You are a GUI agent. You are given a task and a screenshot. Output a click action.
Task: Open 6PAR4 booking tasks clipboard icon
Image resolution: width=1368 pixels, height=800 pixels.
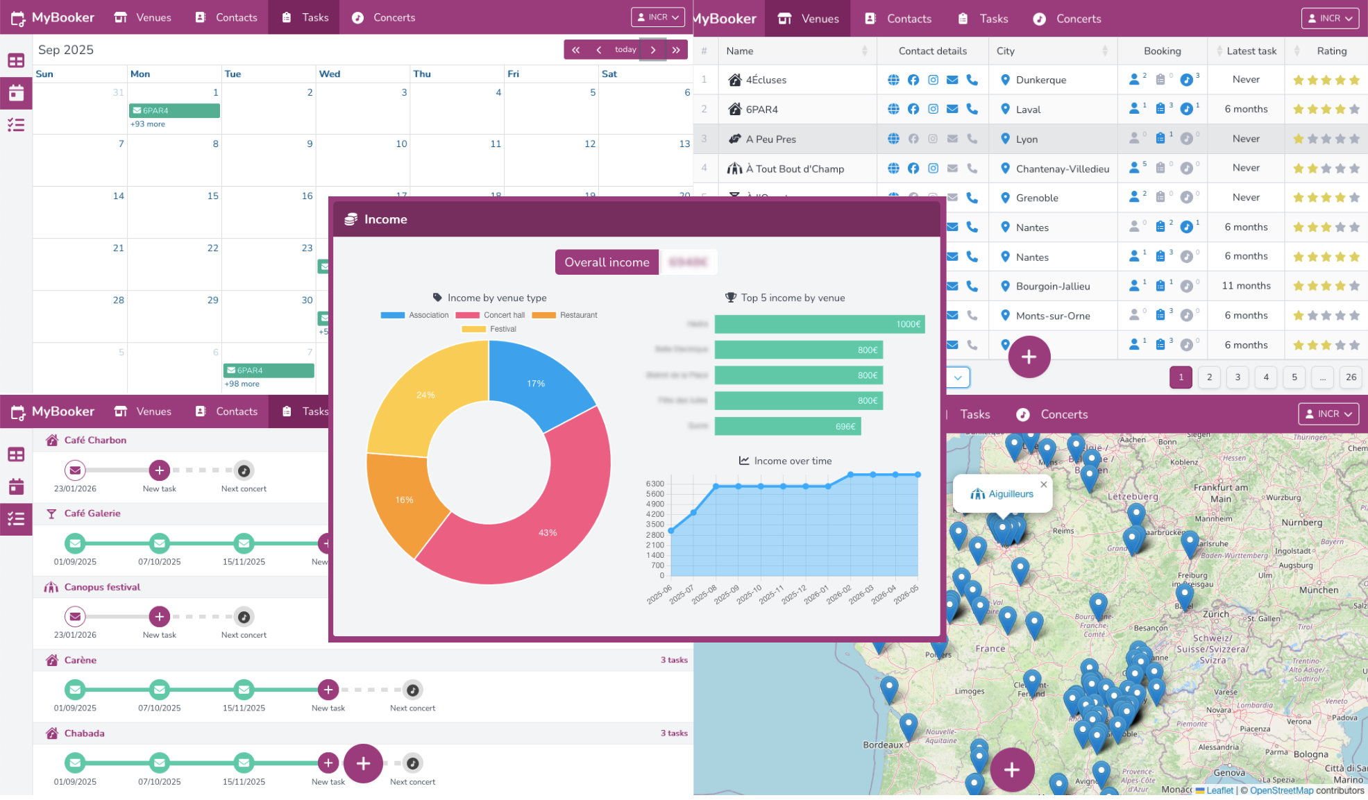click(1160, 109)
